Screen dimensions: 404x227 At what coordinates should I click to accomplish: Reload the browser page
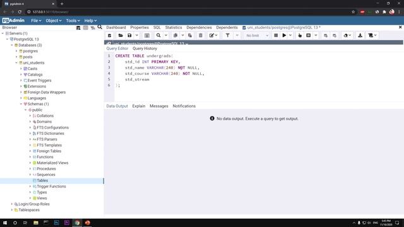tap(20, 12)
